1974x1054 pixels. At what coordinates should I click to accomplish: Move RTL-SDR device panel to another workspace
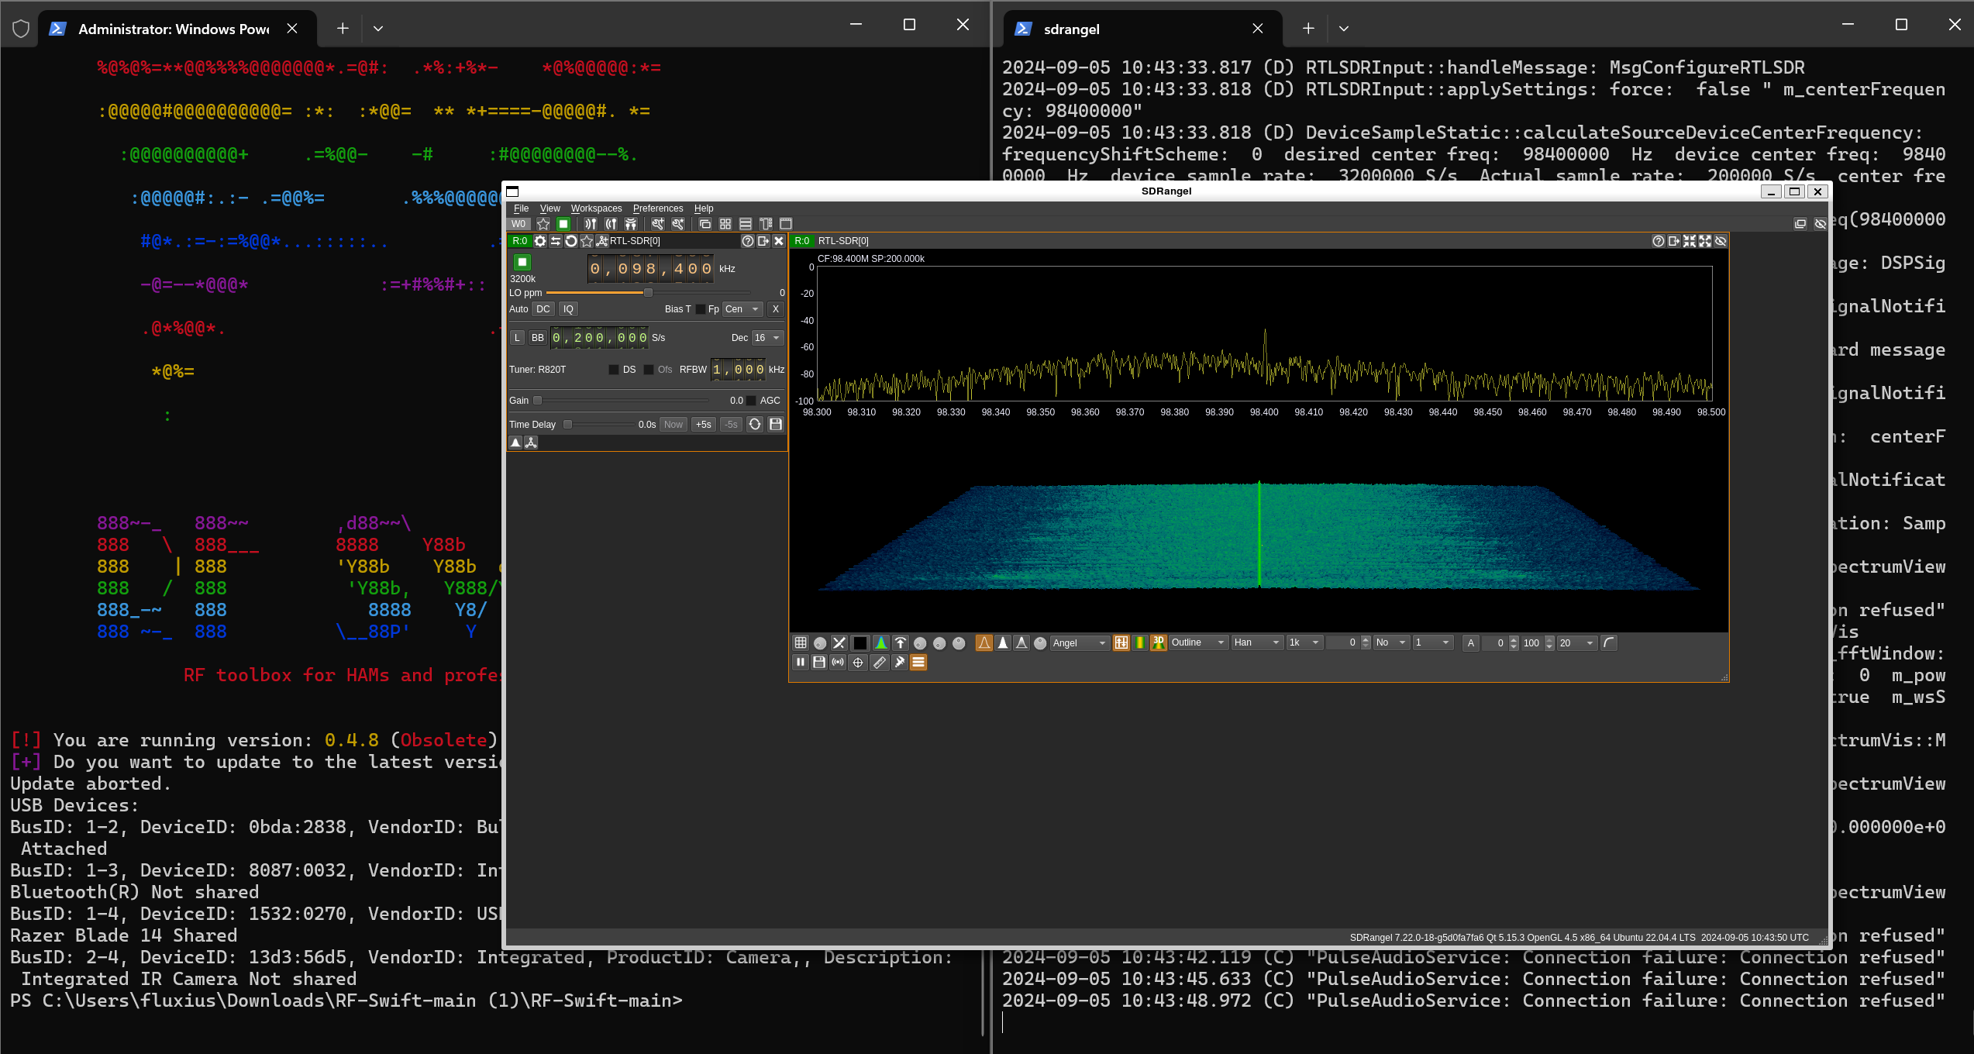[763, 241]
